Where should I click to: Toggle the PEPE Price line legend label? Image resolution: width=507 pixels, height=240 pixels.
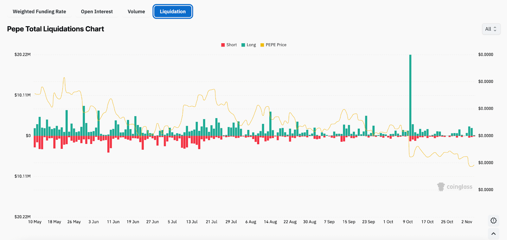pos(276,45)
